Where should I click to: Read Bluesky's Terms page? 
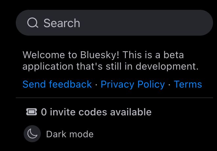point(188,84)
